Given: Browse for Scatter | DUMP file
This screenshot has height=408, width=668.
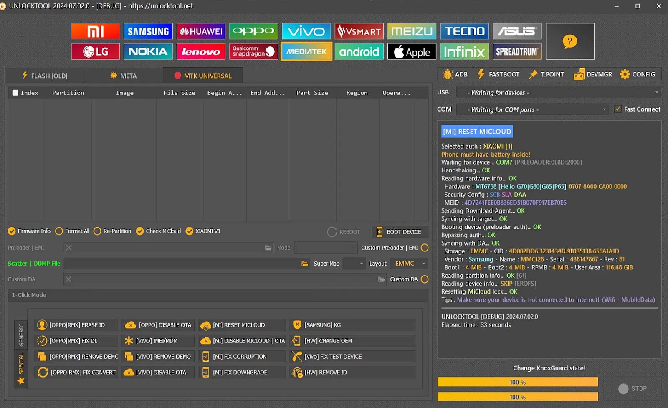Looking at the screenshot, I should [305, 264].
